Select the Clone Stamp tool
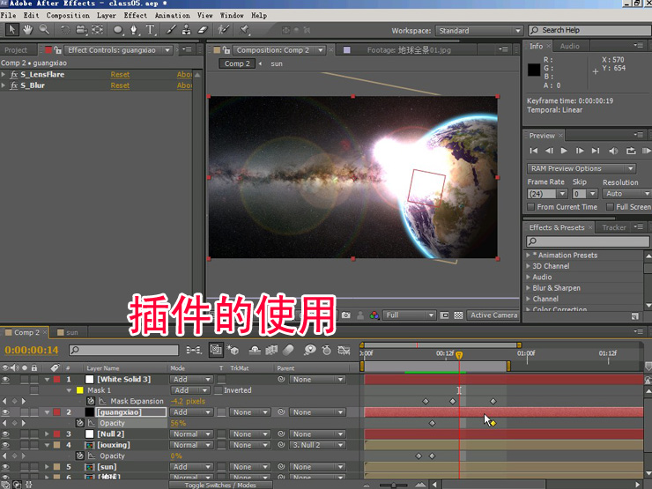Image resolution: width=652 pixels, height=489 pixels. click(186, 30)
